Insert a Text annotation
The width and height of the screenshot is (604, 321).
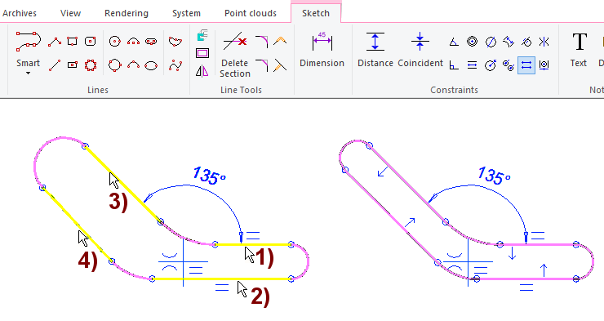tap(579, 50)
